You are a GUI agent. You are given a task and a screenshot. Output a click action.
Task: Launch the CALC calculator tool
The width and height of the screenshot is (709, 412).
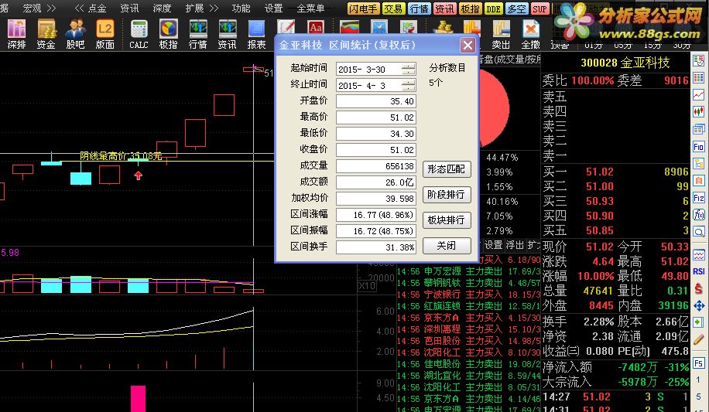[139, 34]
